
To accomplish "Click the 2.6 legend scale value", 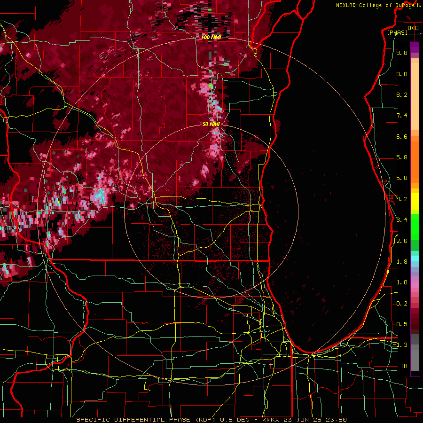I will (402, 241).
